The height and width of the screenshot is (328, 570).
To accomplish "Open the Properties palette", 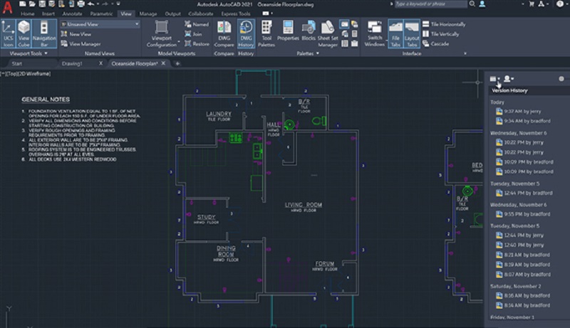I will pyautogui.click(x=288, y=31).
